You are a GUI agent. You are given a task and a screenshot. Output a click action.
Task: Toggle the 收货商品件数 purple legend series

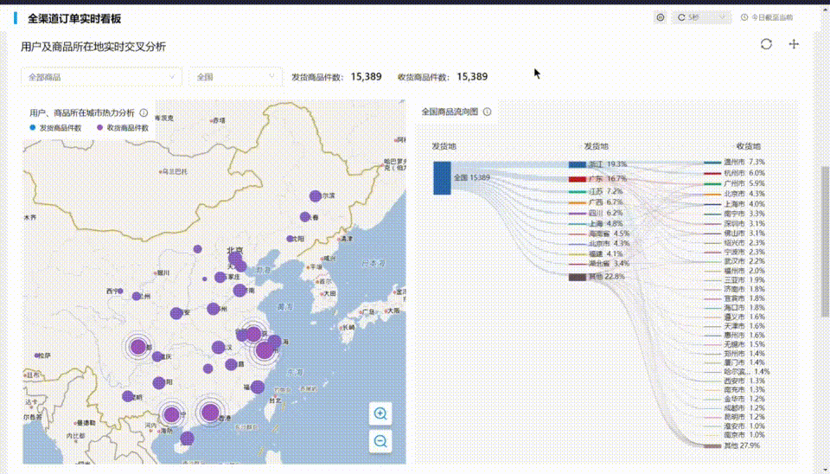(x=123, y=128)
